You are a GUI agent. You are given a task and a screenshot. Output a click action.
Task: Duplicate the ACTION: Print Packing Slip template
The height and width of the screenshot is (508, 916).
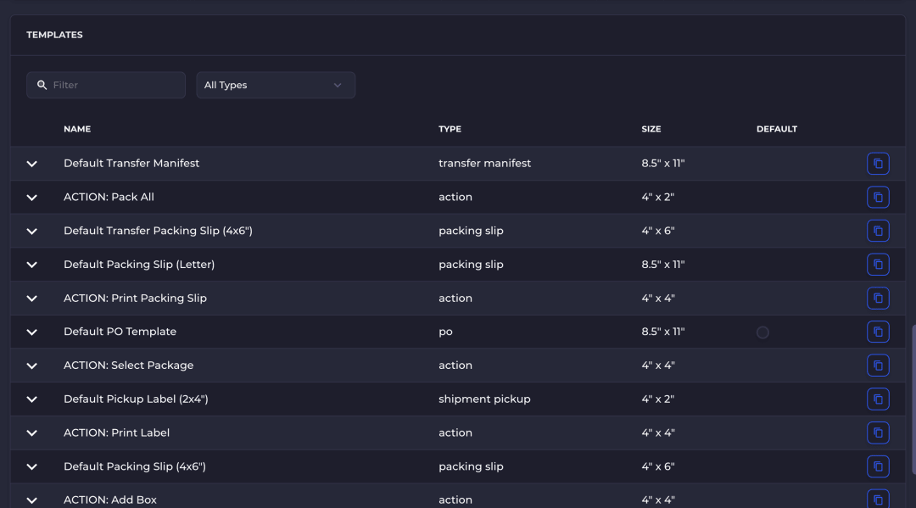[878, 299]
